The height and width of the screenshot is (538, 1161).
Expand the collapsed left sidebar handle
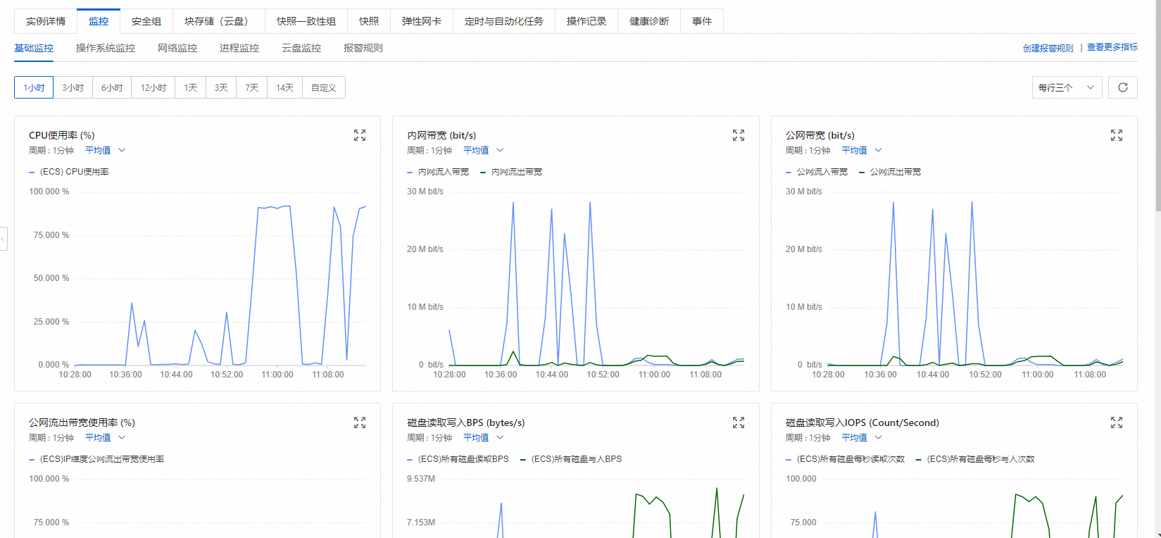coord(4,239)
